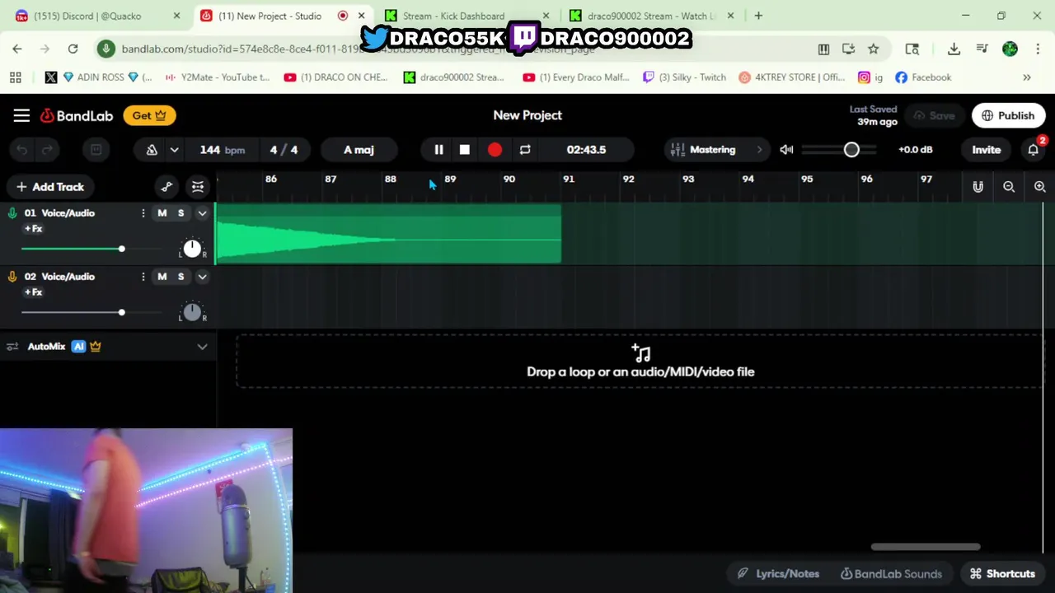
Task: Select the green audio clip on track 01
Action: (388, 234)
